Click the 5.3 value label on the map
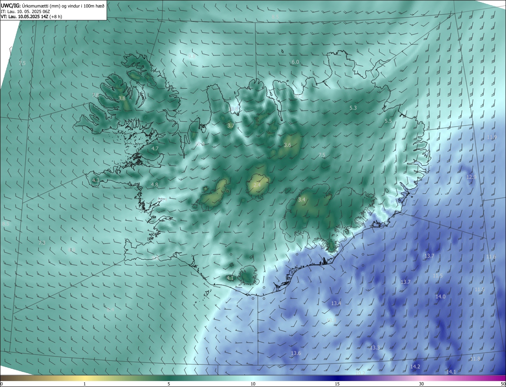 coord(353,108)
